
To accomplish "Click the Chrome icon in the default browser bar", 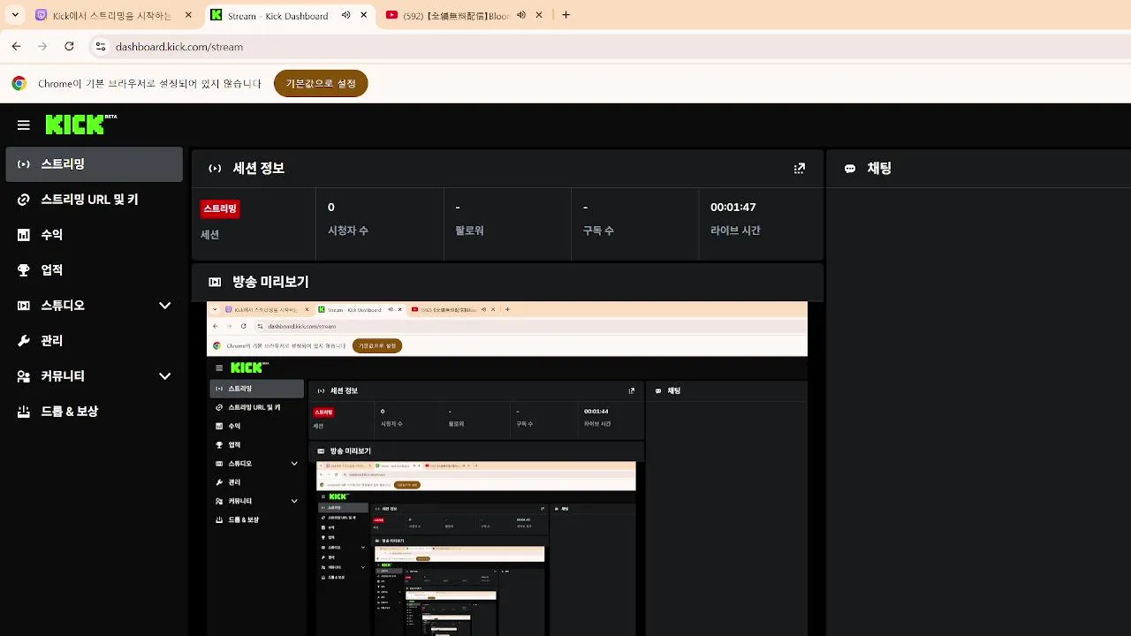I will [x=19, y=84].
